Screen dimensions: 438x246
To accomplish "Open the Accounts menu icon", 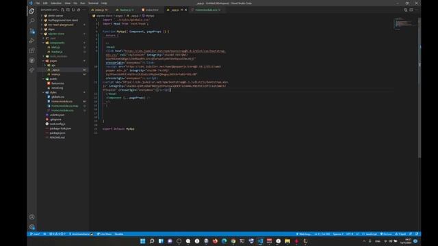I will click(32, 217).
